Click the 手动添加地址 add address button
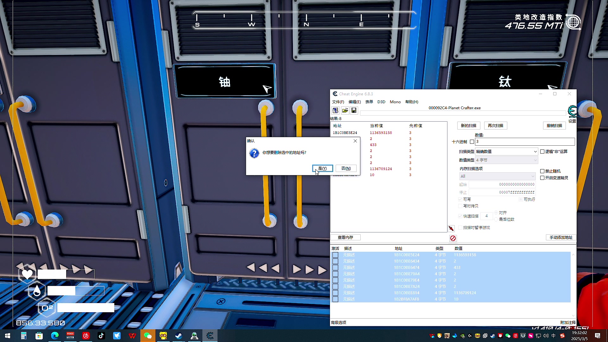Screen dimensions: 608x342 [561, 237]
